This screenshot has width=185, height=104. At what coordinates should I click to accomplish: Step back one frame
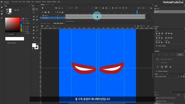(120, 8)
